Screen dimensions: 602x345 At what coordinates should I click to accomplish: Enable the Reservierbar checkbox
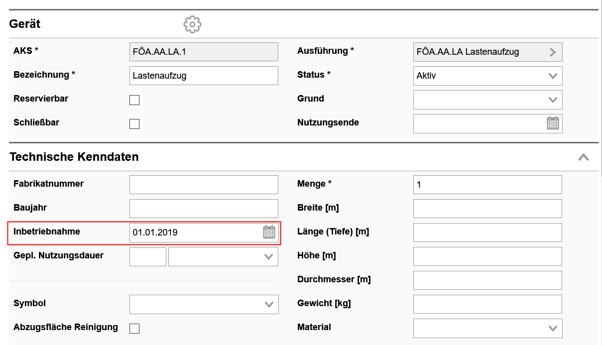pyautogui.click(x=134, y=100)
